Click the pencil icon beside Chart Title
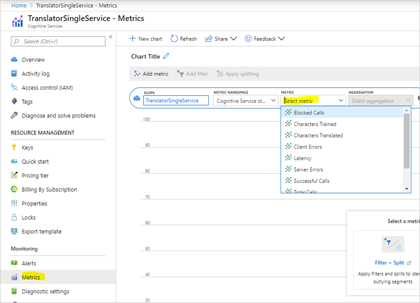Image resolution: width=420 pixels, height=303 pixels. [x=166, y=56]
